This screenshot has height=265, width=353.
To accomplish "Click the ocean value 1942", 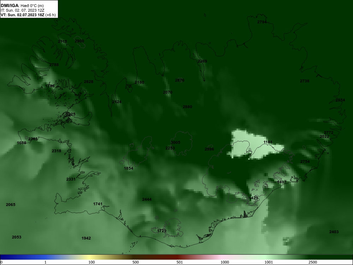I will click(x=86, y=238).
